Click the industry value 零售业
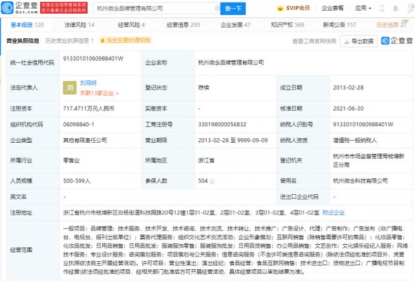 [71, 161]
